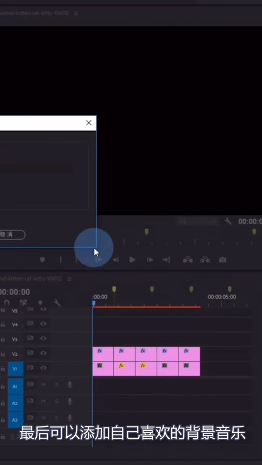Solo audio track A1
This screenshot has width=262, height=465.
pos(57,385)
